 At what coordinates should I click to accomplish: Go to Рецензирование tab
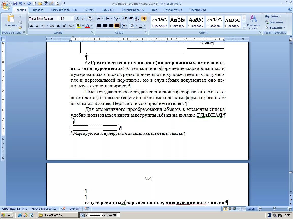133,10
